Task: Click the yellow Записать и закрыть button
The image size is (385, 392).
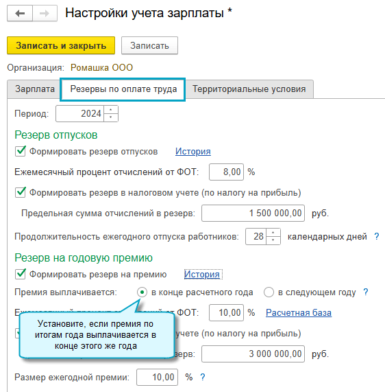Action: (x=61, y=45)
